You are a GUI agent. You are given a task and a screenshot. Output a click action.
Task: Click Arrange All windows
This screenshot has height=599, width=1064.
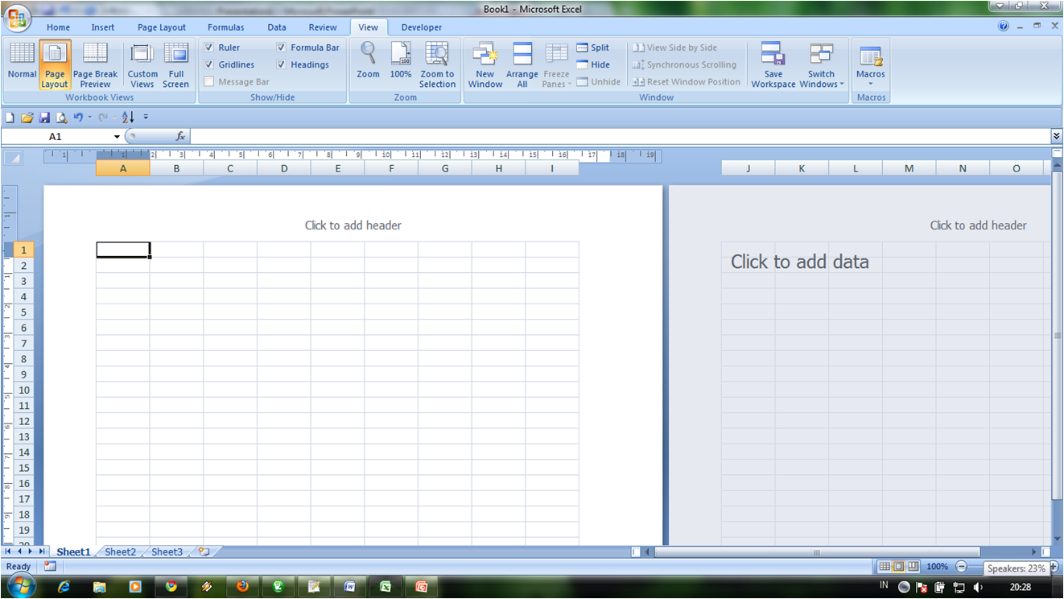(x=522, y=64)
